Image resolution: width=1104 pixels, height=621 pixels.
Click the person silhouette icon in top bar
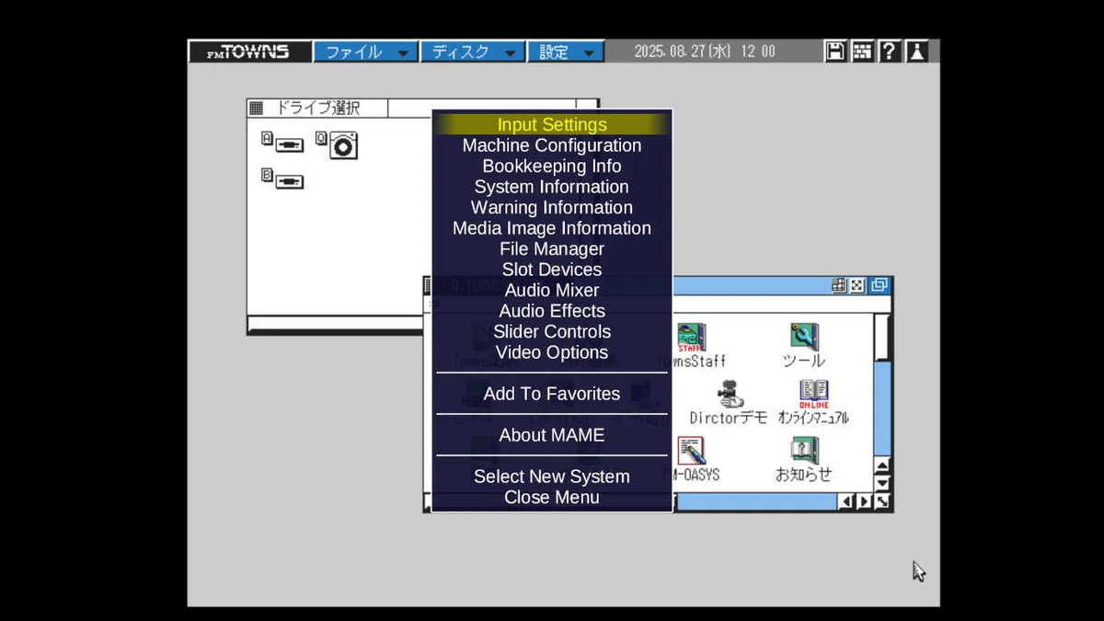coord(916,52)
